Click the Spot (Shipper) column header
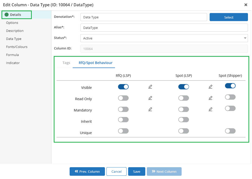The width and height of the screenshot is (252, 179). pyautogui.click(x=230, y=76)
